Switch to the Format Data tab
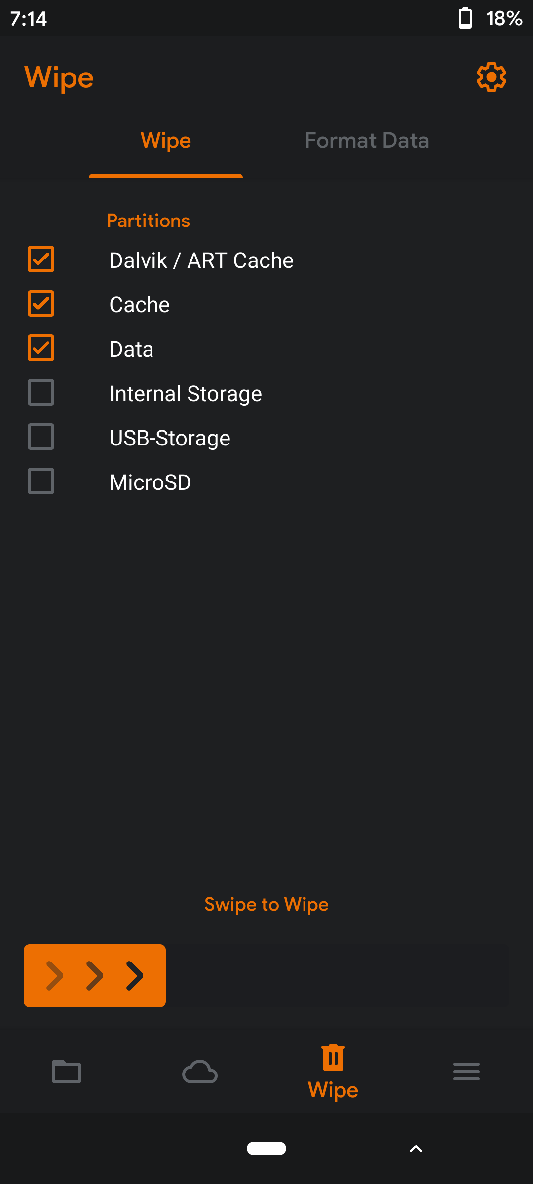The image size is (533, 1184). coord(367,141)
